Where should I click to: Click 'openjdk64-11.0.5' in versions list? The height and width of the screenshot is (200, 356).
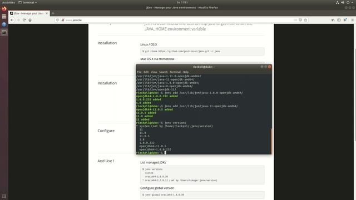pos(152,146)
